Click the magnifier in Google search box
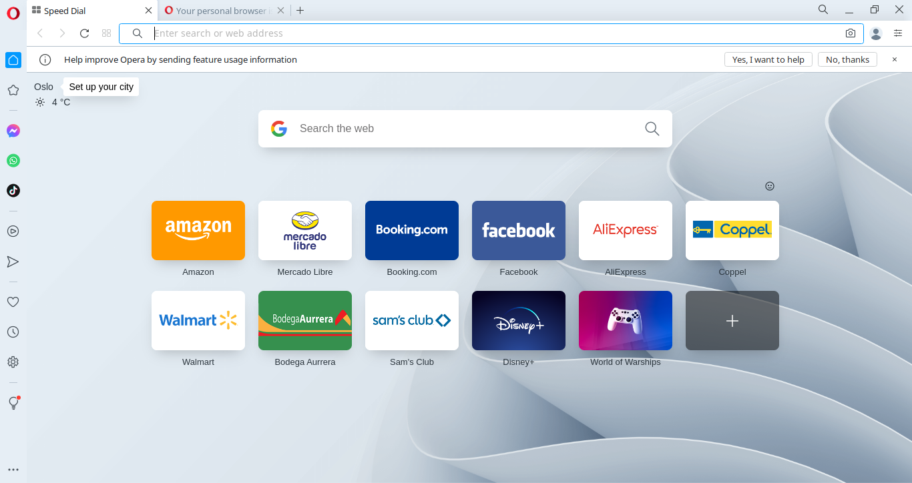The height and width of the screenshot is (483, 912). coord(652,129)
